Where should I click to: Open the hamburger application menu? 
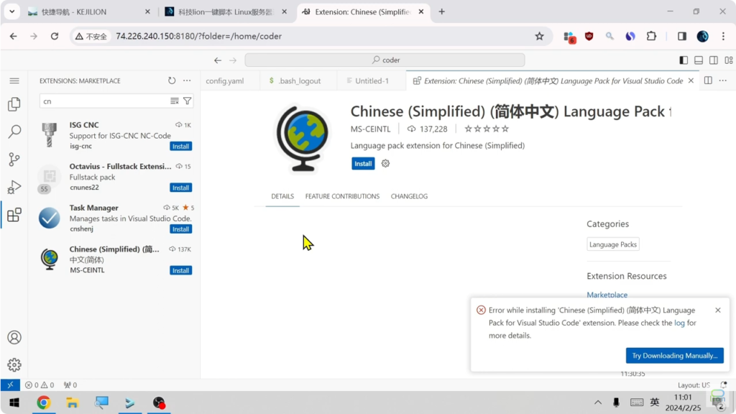[14, 81]
